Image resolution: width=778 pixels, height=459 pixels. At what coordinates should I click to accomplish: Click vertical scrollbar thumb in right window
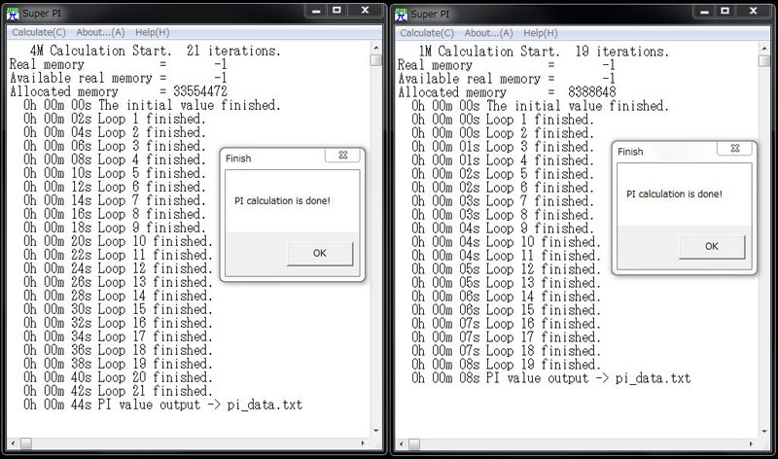[x=764, y=60]
